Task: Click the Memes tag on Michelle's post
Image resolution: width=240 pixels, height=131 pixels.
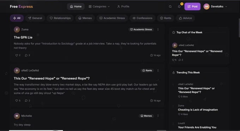Action: tap(146, 116)
